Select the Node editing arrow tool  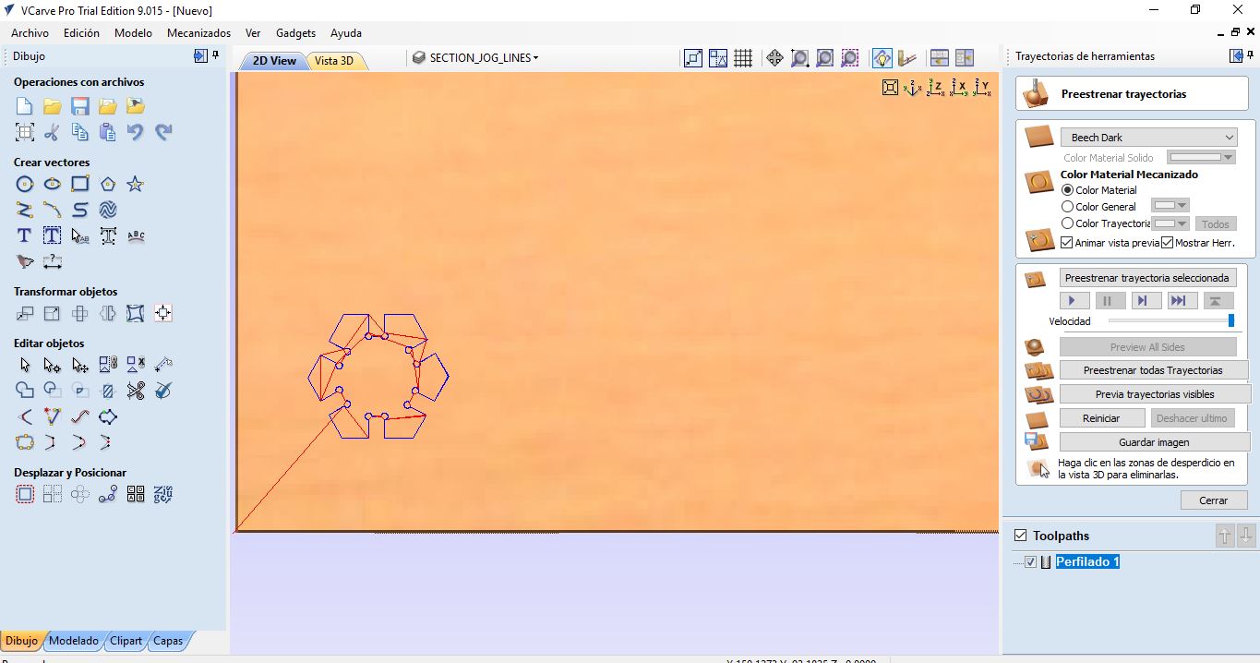pyautogui.click(x=53, y=365)
